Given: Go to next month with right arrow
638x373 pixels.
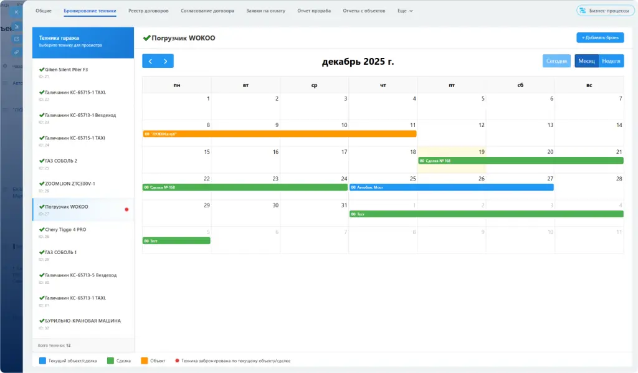Looking at the screenshot, I should point(166,61).
